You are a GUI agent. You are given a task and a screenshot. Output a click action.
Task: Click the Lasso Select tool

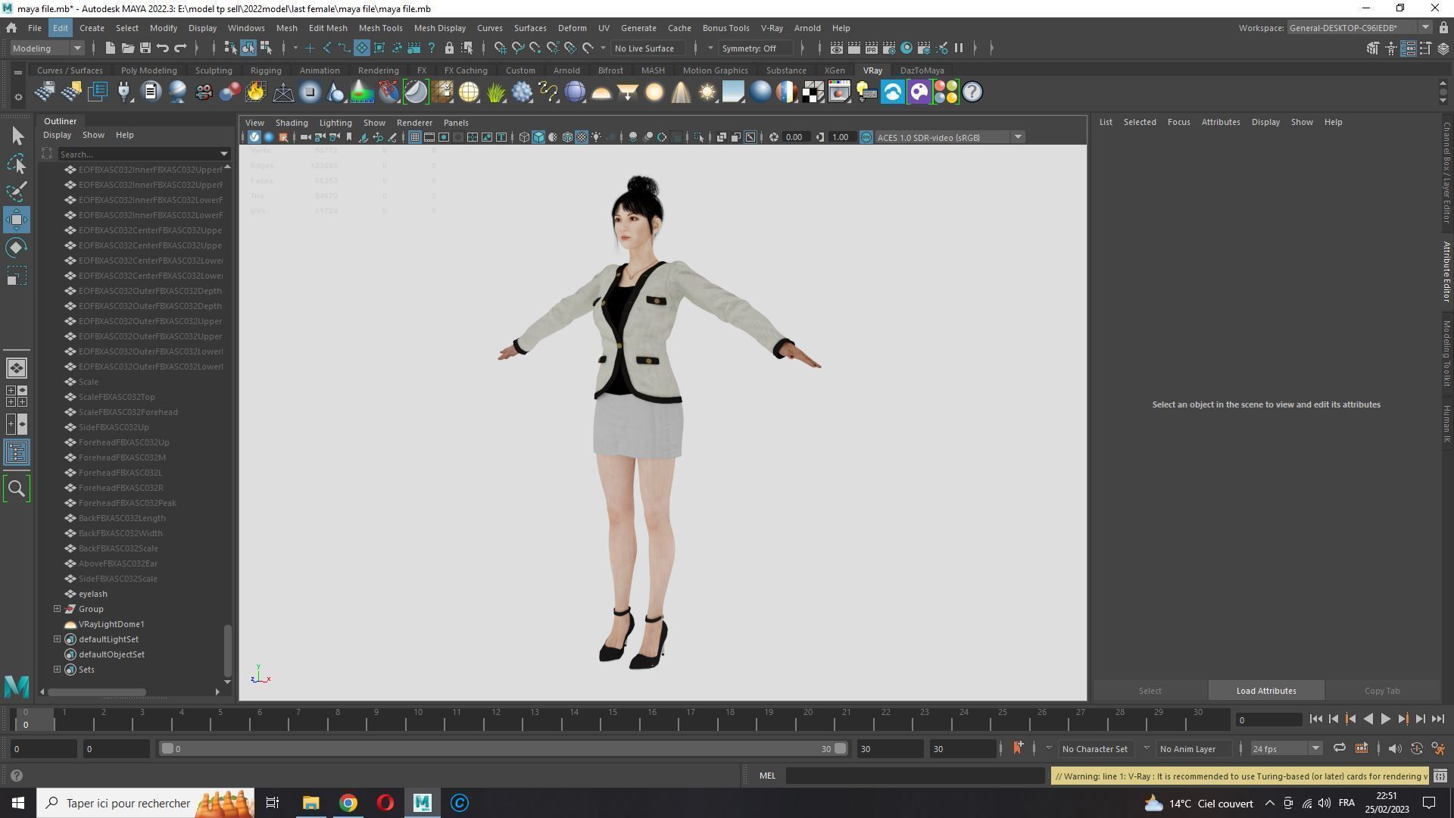(x=17, y=164)
